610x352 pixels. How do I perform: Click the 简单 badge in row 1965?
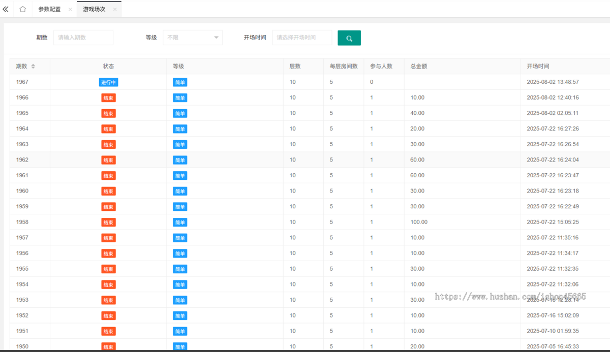[x=180, y=113]
